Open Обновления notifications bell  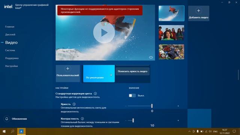click(x=7, y=119)
